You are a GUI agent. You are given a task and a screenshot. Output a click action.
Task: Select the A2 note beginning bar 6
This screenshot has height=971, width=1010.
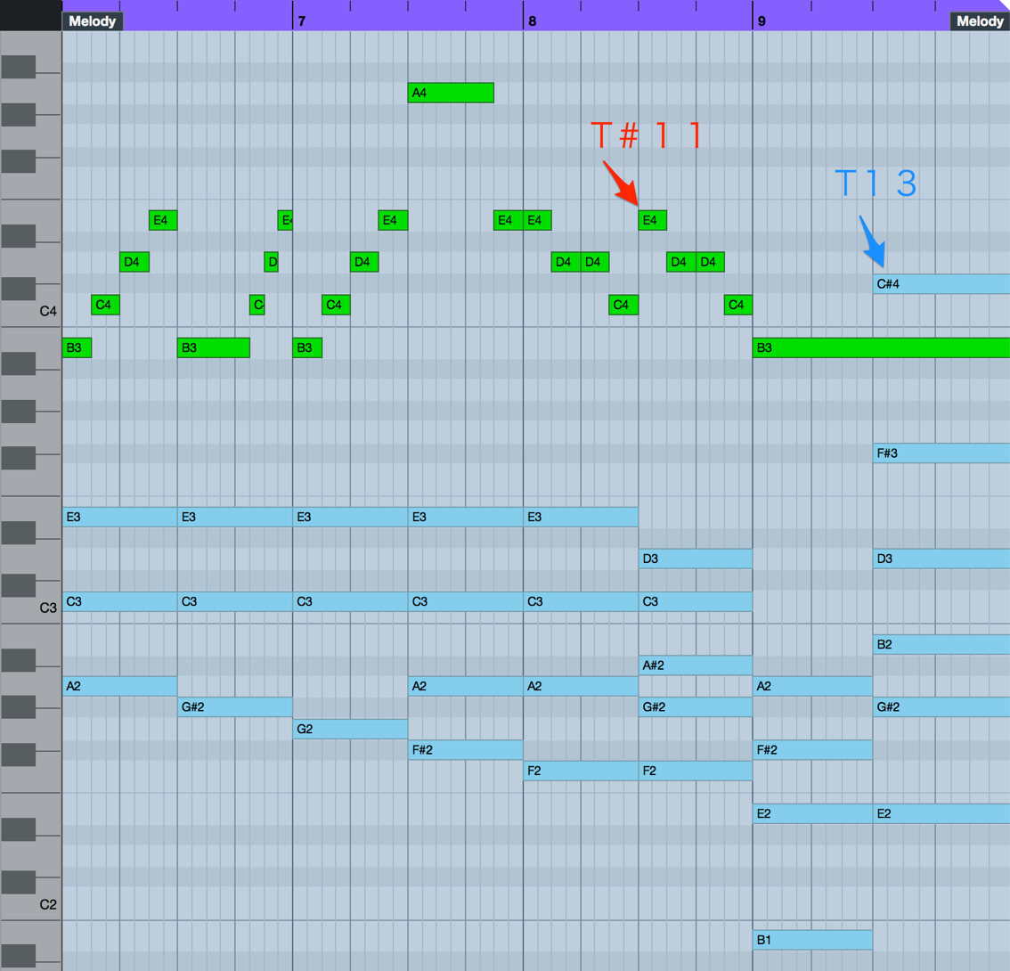coord(120,686)
